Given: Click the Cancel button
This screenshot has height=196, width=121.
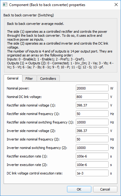Looking at the screenshot, I should click(x=105, y=189).
